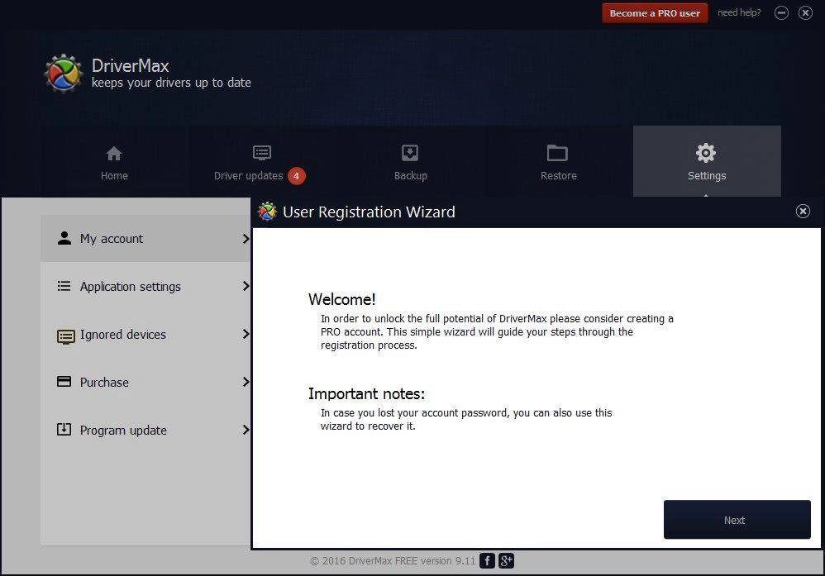Click the Welcome! heading
The height and width of the screenshot is (576, 825).
click(342, 299)
